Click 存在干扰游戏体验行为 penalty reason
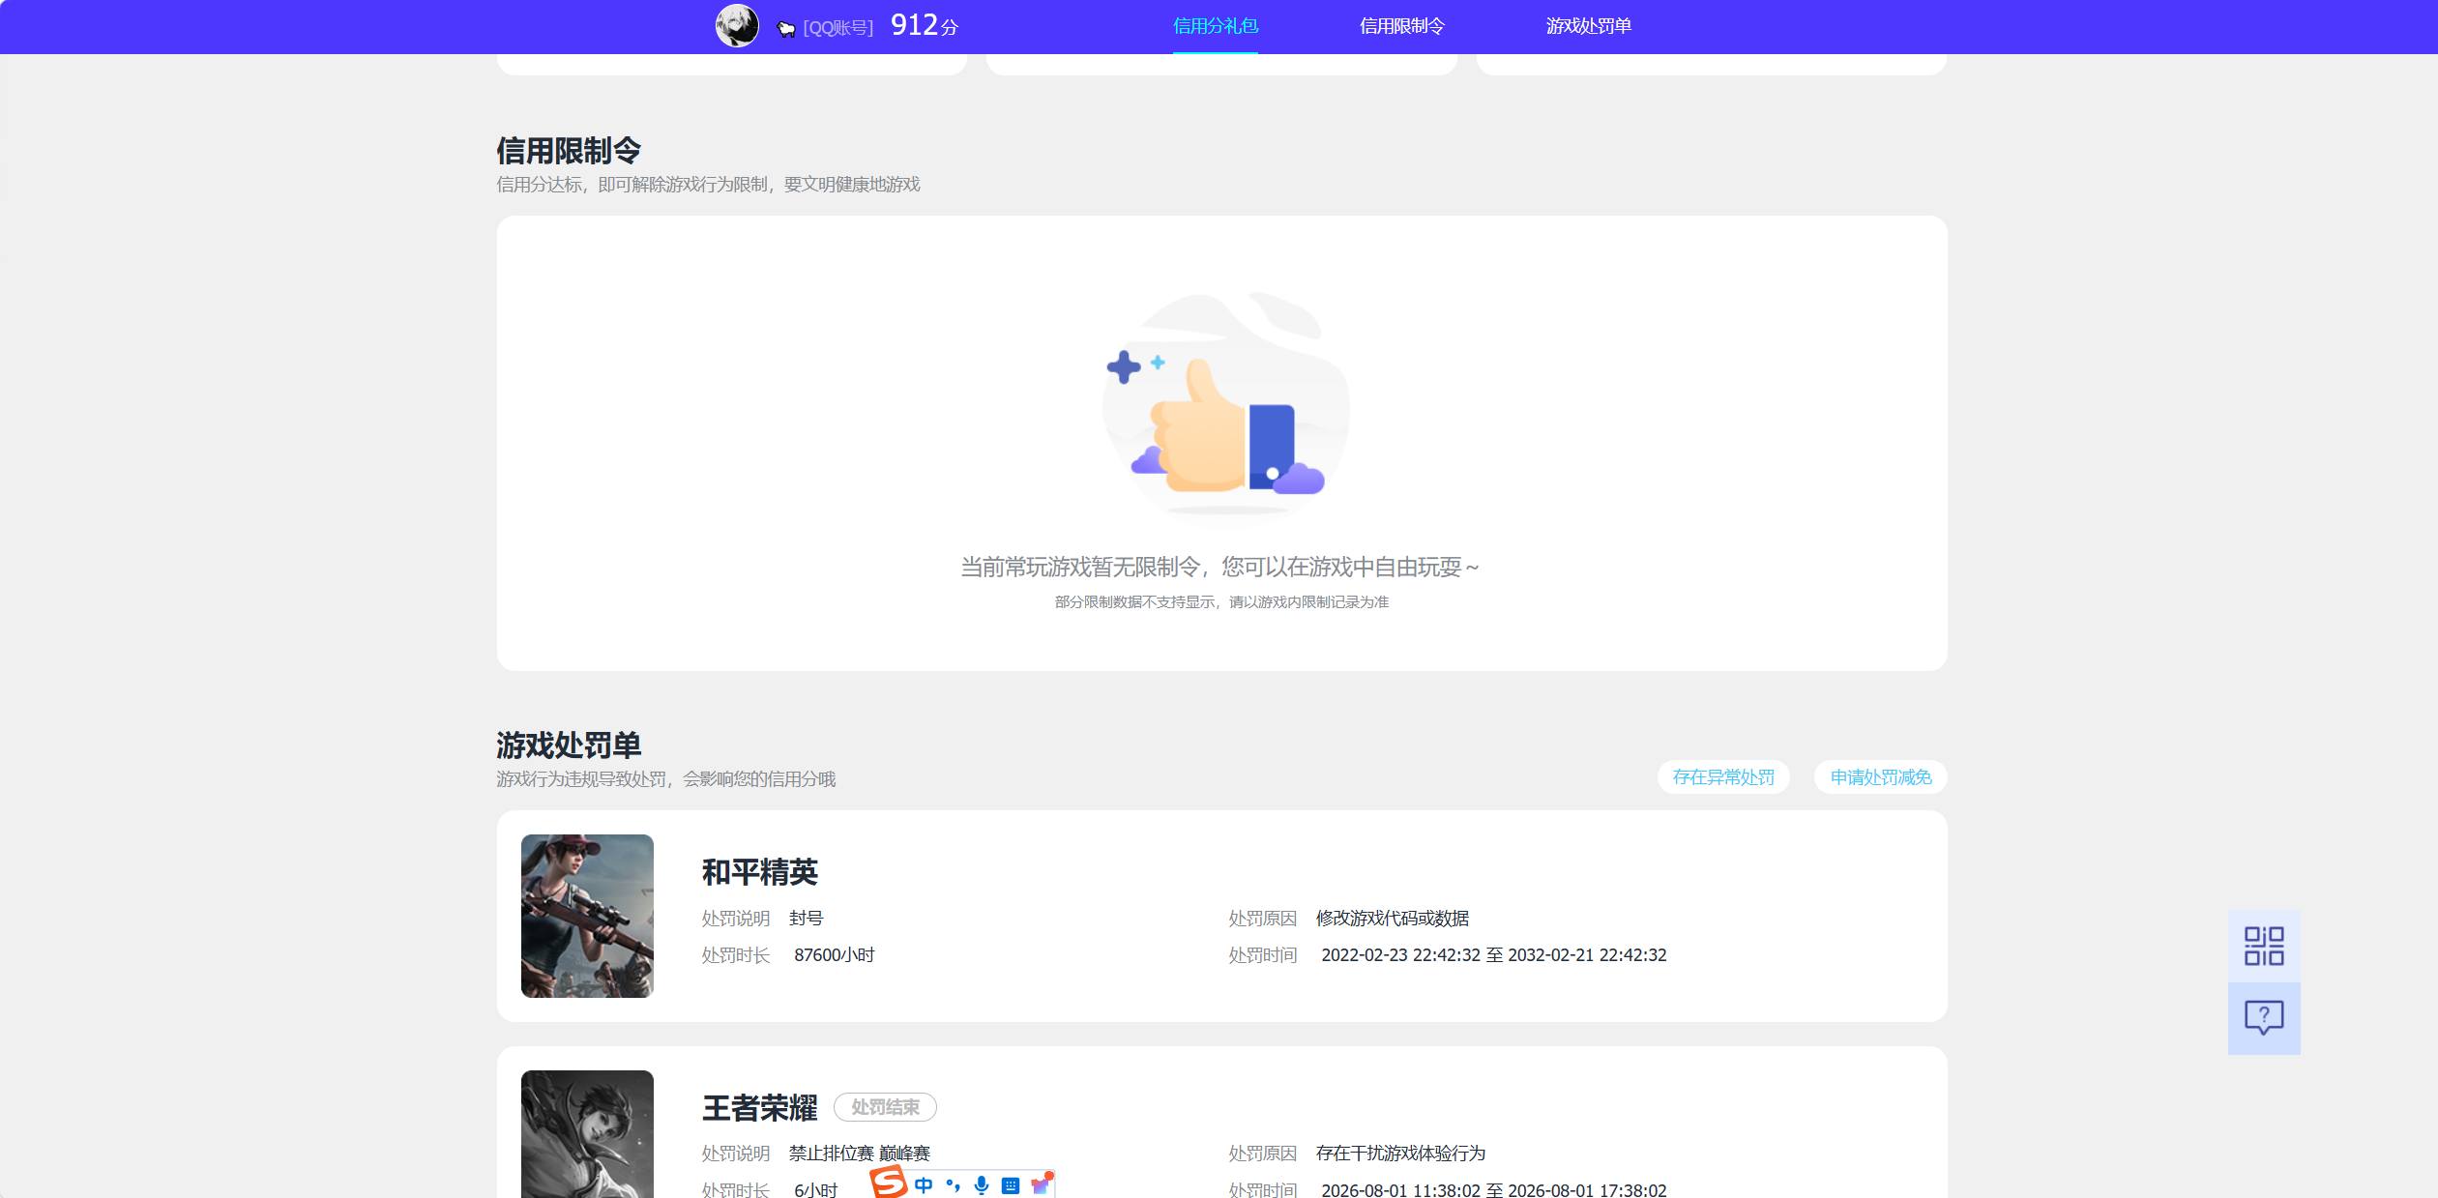2438x1198 pixels. point(1400,1154)
